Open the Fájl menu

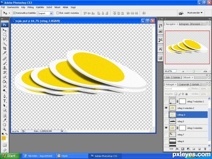tap(3, 7)
